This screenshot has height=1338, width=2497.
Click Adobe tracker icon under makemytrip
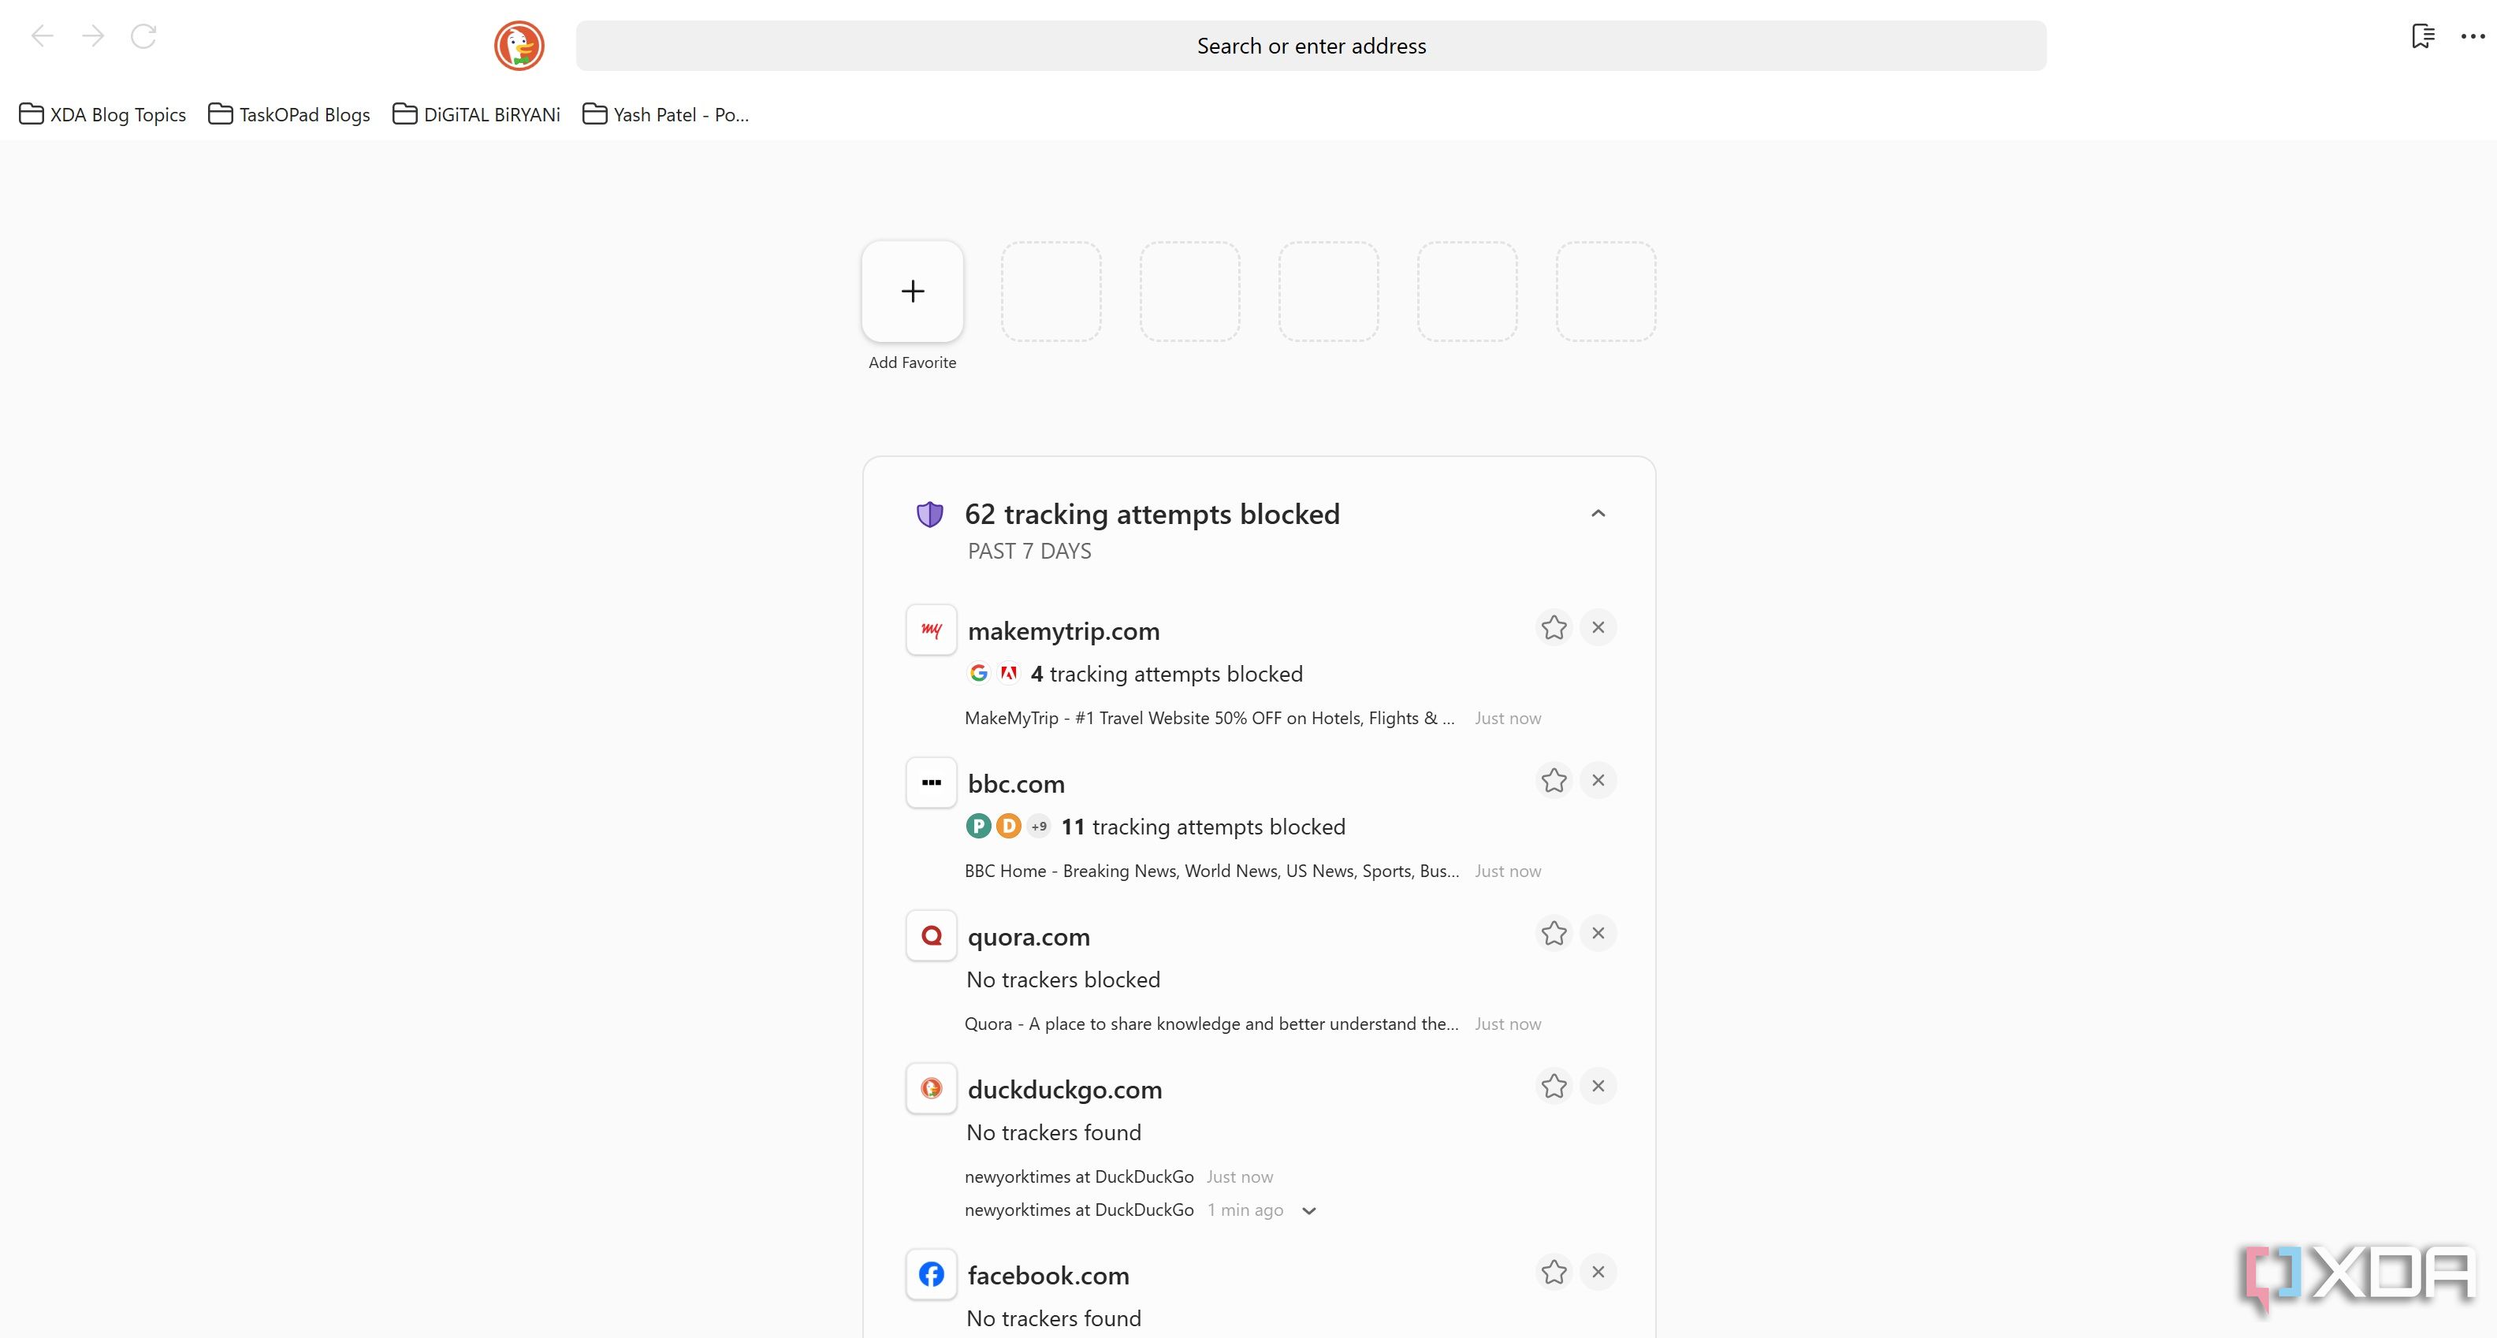pyautogui.click(x=1009, y=674)
